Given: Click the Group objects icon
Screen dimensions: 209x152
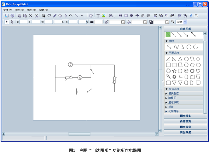Looking at the screenshot, I should pyautogui.click(x=180, y=16).
